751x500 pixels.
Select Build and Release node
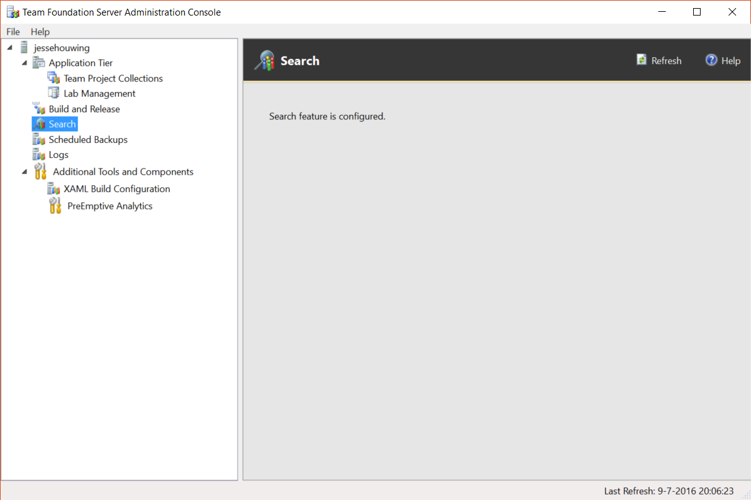[x=85, y=109]
